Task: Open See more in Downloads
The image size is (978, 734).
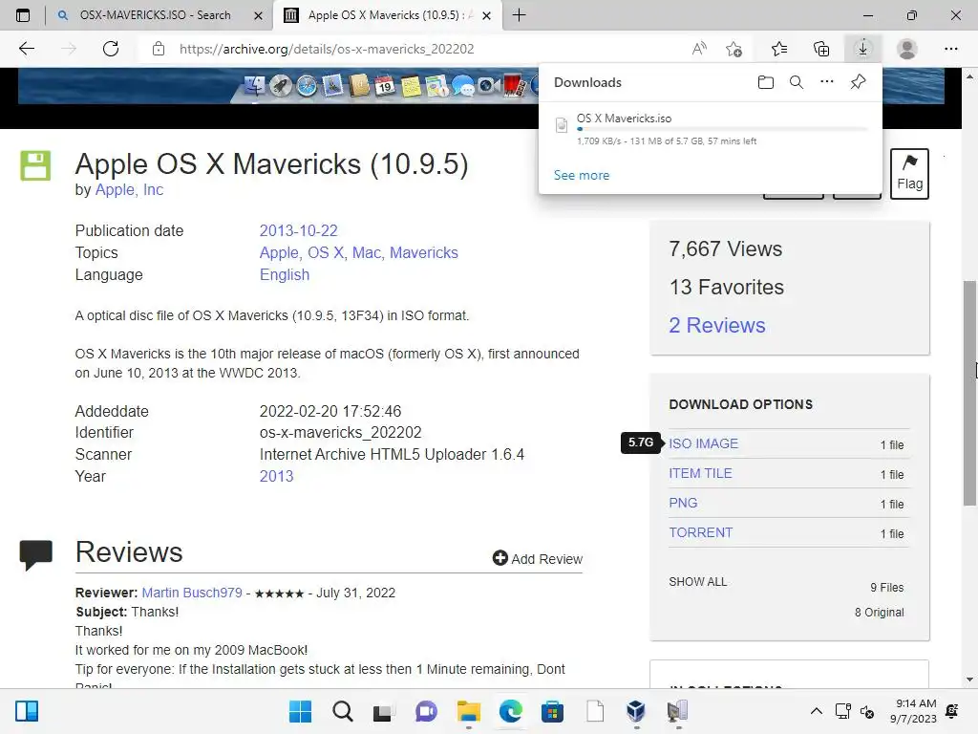Action: [x=582, y=176]
